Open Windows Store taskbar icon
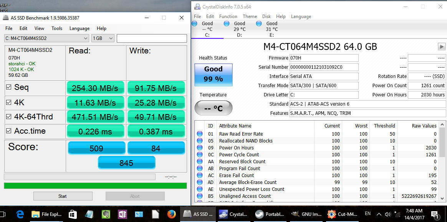 click(73, 214)
